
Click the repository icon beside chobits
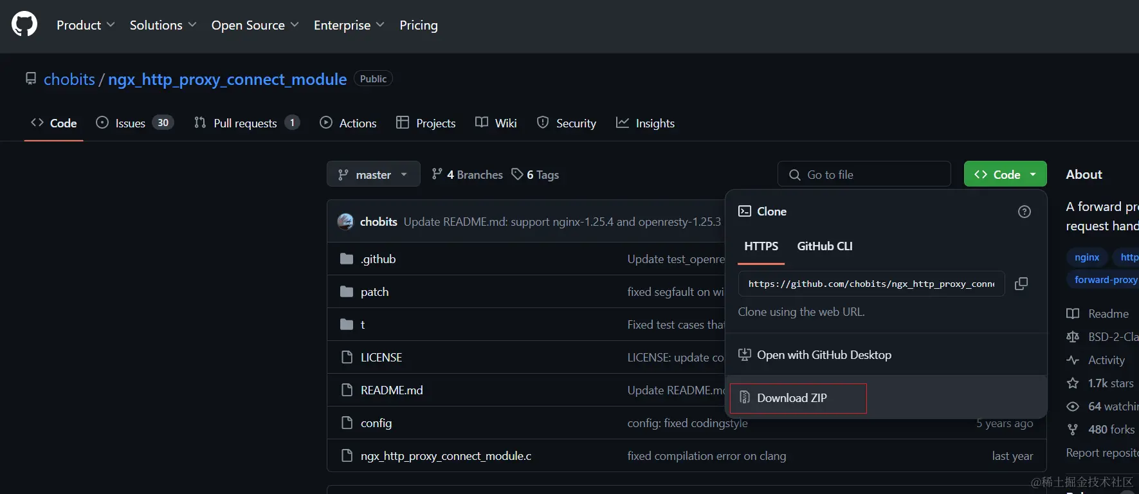[x=31, y=78]
